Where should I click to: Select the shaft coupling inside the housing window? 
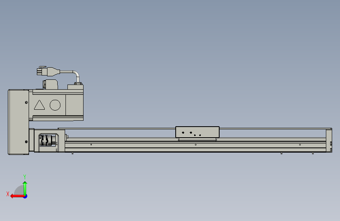45,140
